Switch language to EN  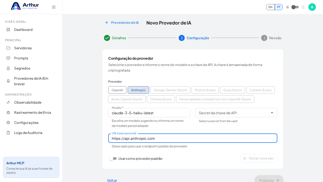271,7
